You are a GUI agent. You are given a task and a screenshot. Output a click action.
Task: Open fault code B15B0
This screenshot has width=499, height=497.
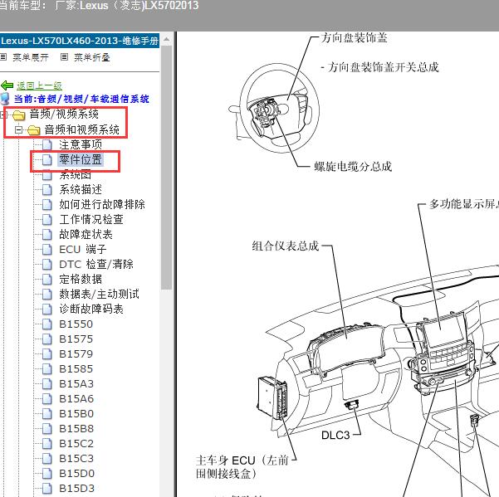coord(76,413)
